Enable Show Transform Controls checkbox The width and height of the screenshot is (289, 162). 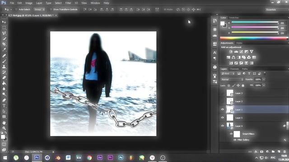tap(51, 9)
